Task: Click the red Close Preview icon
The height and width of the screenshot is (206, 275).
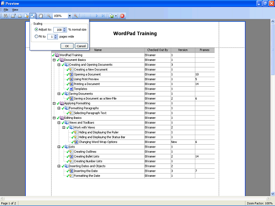Action: click(122, 16)
